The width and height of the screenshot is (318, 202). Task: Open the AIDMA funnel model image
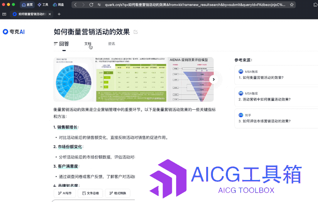191,79
